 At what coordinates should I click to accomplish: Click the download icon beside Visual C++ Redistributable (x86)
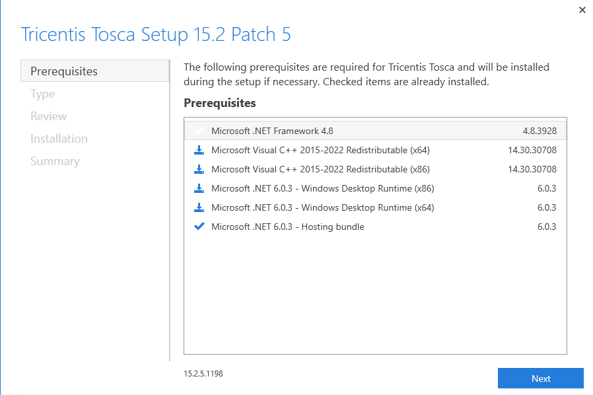tap(199, 169)
